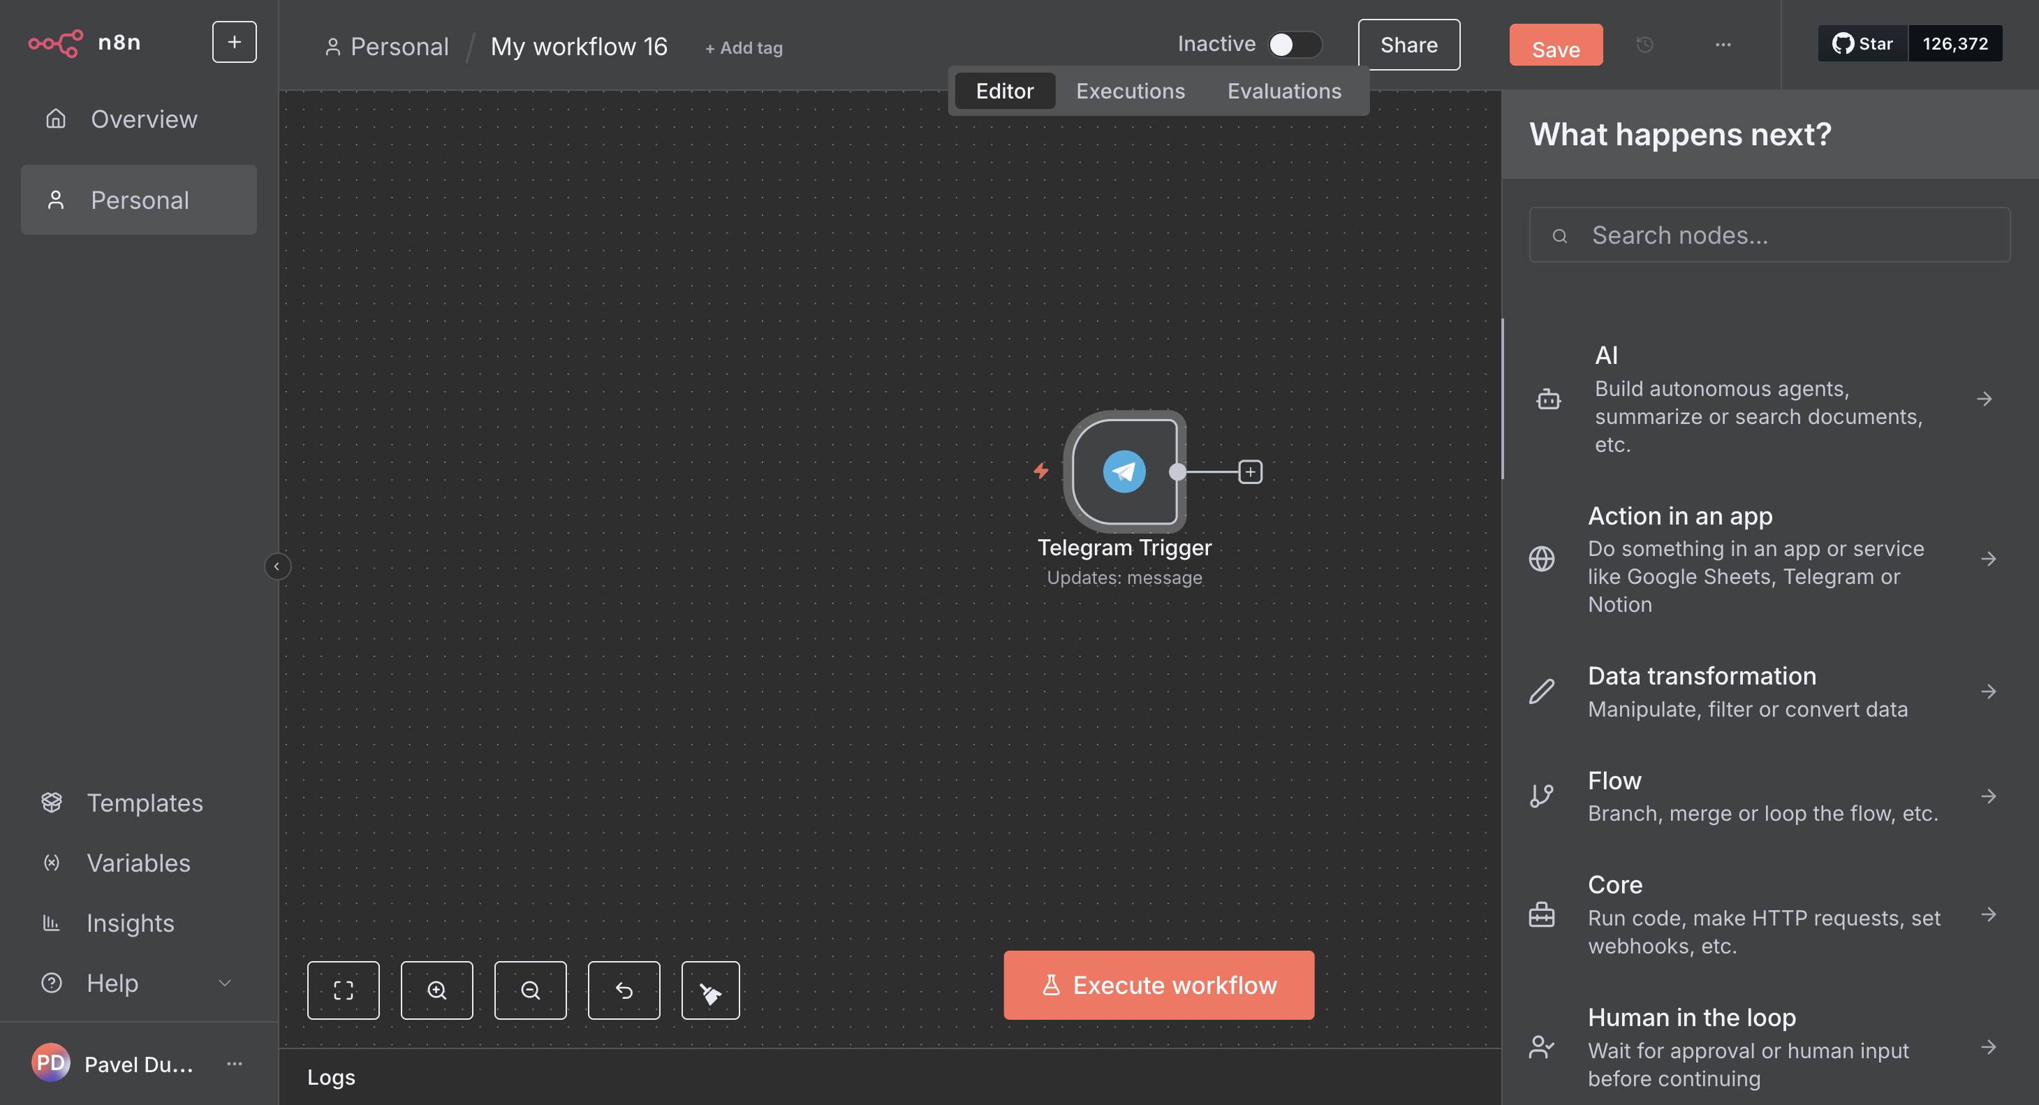Zoom out of the workflow canvas
The height and width of the screenshot is (1105, 2039).
[529, 990]
